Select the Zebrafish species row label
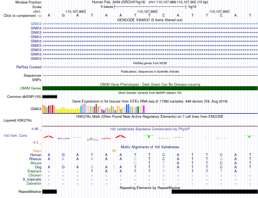258x198 pixels. point(34,183)
